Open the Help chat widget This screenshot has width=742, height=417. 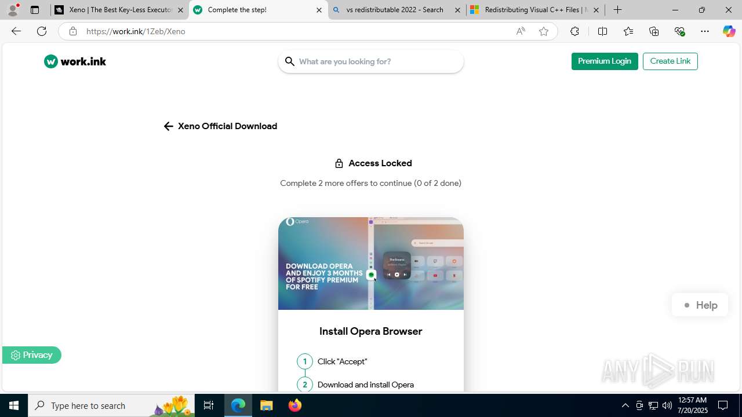(700, 305)
